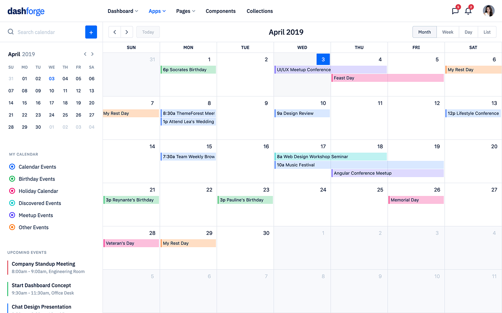
Task: Click the dashforge logo
Action: (26, 11)
